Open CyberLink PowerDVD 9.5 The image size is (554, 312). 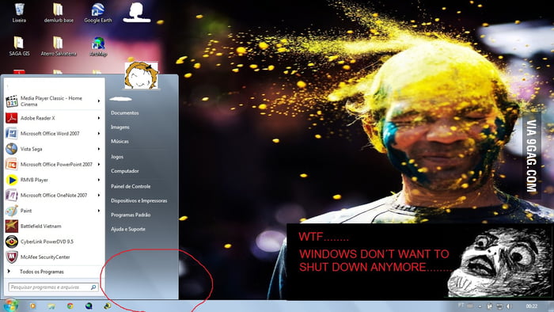pyautogui.click(x=53, y=242)
